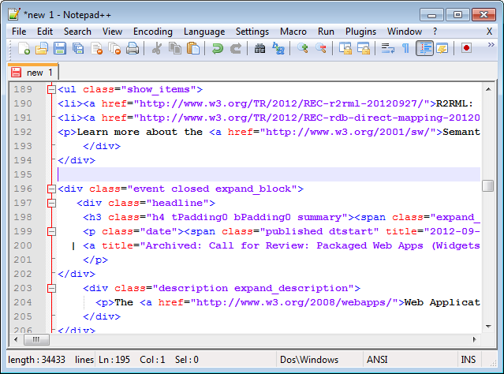Undo the last action with green arrow

(x=217, y=49)
